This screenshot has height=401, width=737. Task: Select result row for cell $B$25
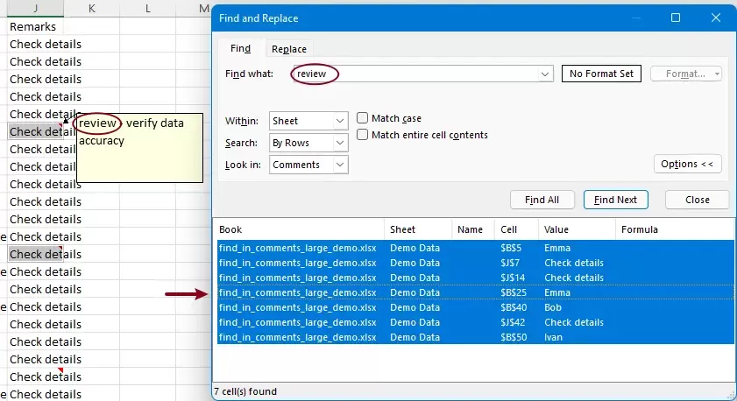pos(475,292)
